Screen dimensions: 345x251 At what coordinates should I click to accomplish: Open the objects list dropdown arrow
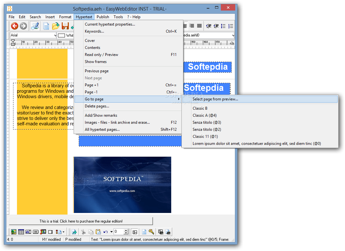pyautogui.click(x=64, y=232)
